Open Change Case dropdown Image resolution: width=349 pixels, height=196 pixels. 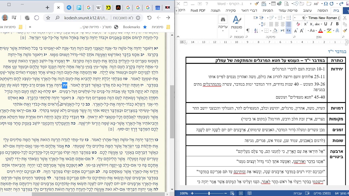point(312,30)
